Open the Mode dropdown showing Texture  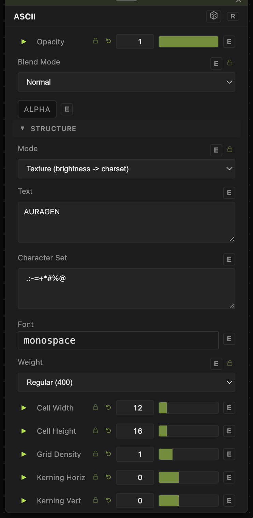126,169
